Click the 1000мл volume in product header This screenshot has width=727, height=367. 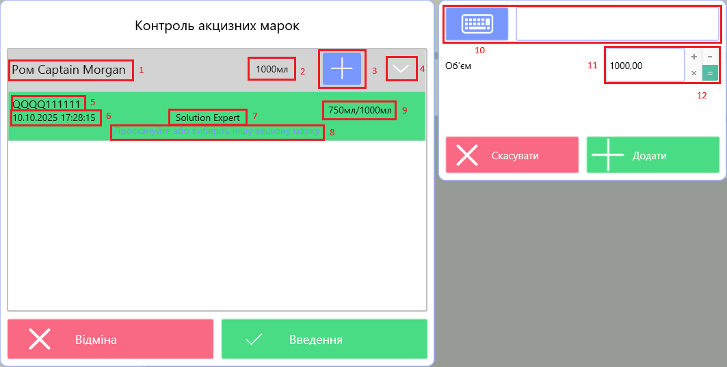272,69
